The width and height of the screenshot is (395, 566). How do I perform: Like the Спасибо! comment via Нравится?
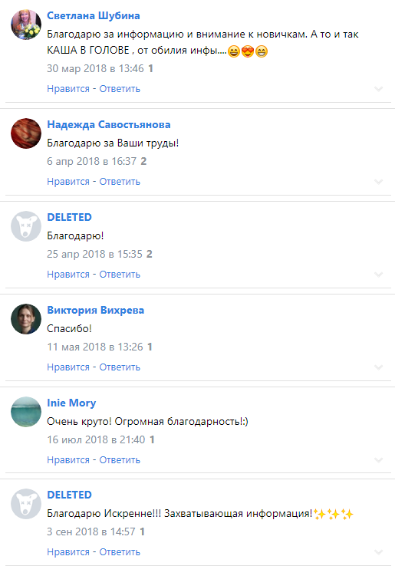(68, 367)
